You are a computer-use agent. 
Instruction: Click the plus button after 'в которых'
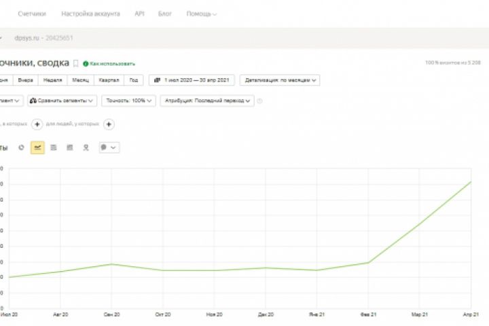coord(37,124)
